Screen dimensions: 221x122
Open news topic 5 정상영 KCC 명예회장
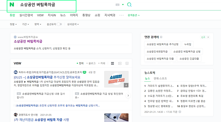tap(159, 106)
